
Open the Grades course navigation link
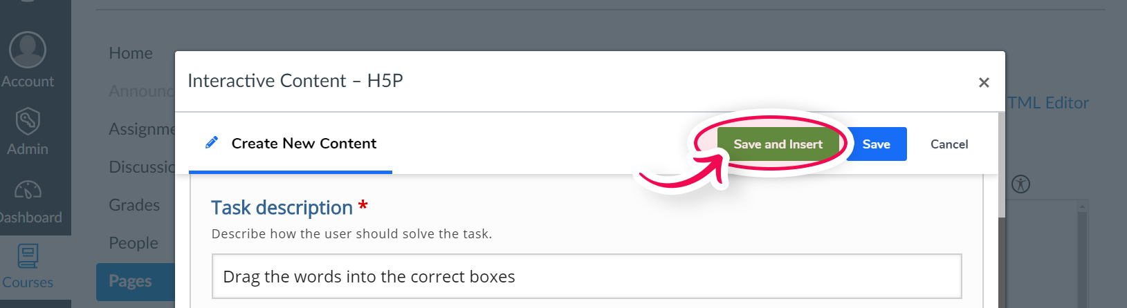point(134,205)
